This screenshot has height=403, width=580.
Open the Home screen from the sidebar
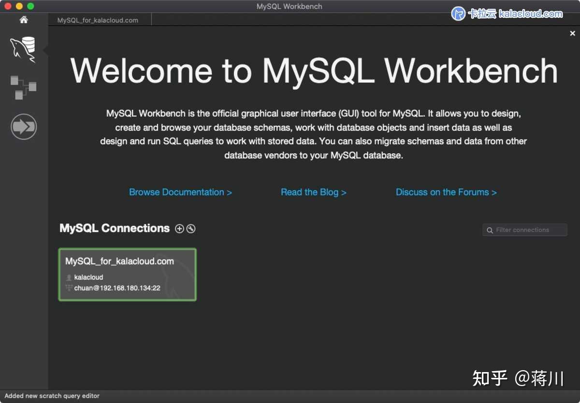[24, 20]
